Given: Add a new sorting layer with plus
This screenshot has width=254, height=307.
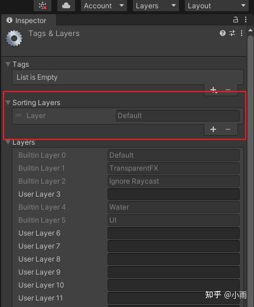Looking at the screenshot, I should [x=213, y=129].
